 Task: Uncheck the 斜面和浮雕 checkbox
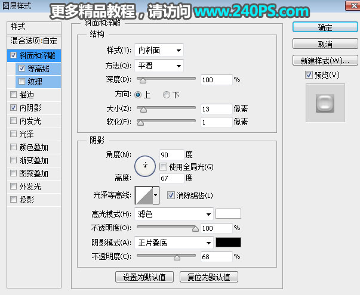point(13,55)
